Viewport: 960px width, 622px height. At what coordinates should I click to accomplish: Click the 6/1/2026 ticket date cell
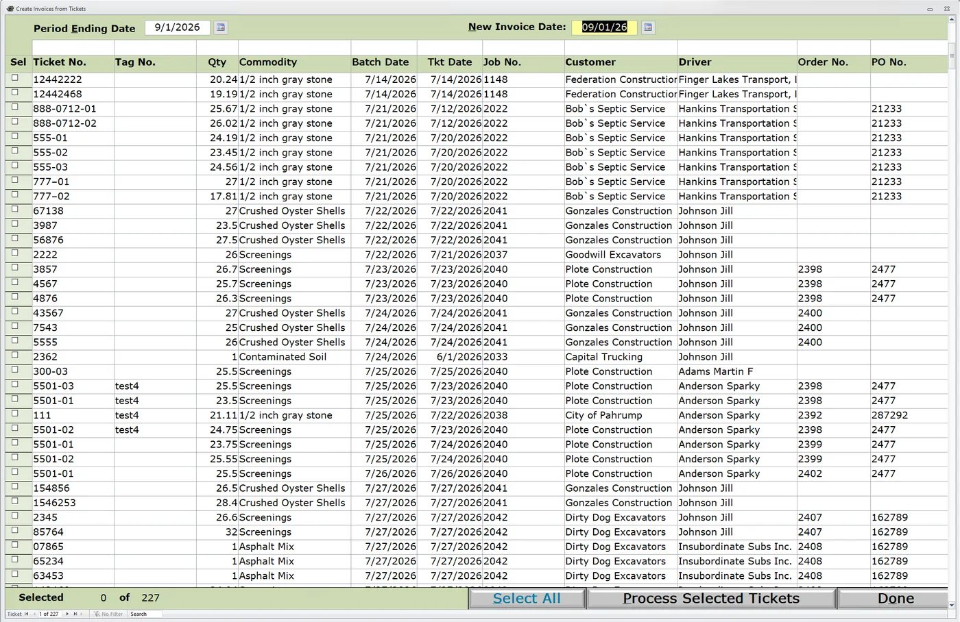(450, 357)
